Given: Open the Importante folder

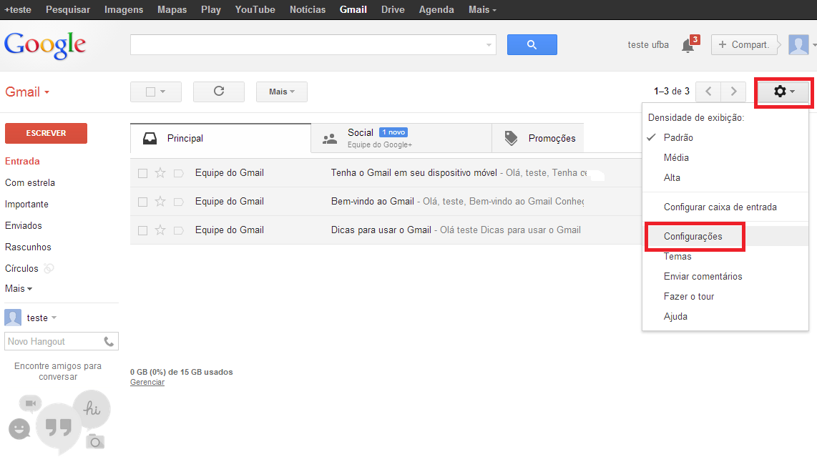Looking at the screenshot, I should [26, 205].
